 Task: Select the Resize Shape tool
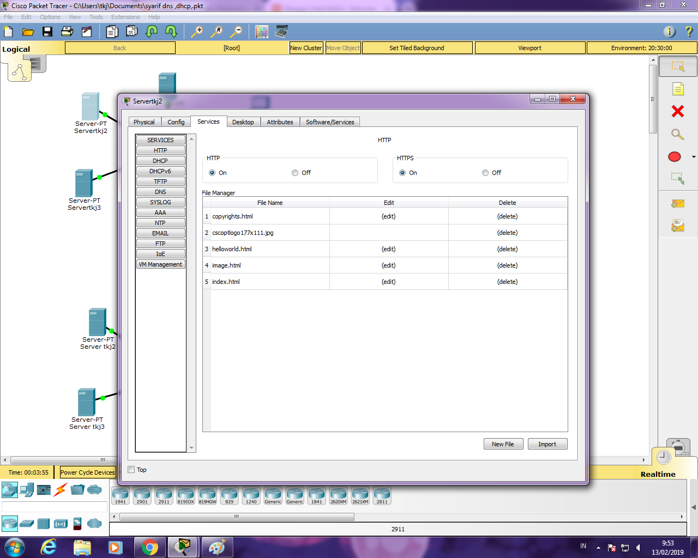click(678, 178)
